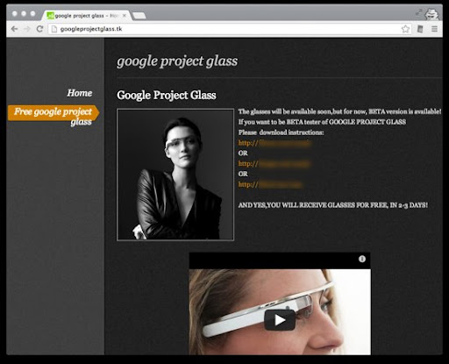Screen dimensions: 449x364
Task: Bookmark page with the star icon
Action: point(405,29)
